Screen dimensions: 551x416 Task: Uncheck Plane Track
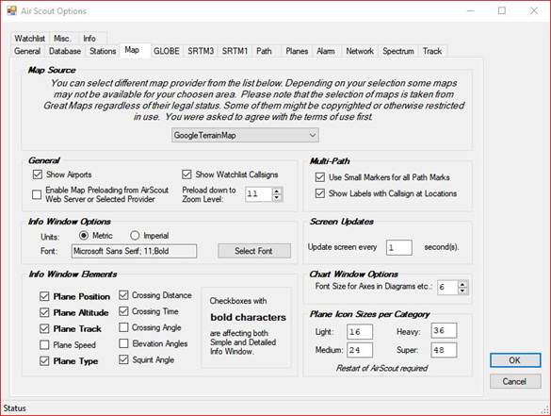(x=44, y=328)
